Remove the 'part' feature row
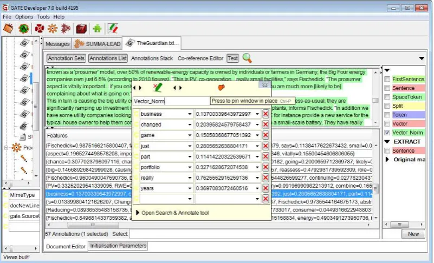 point(265,156)
